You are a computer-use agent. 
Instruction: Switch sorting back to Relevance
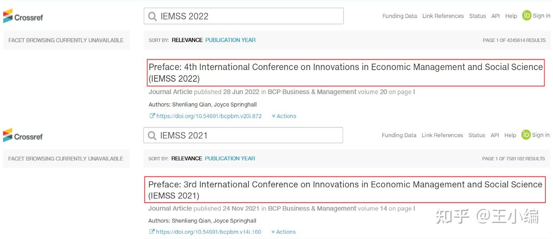[x=186, y=40]
